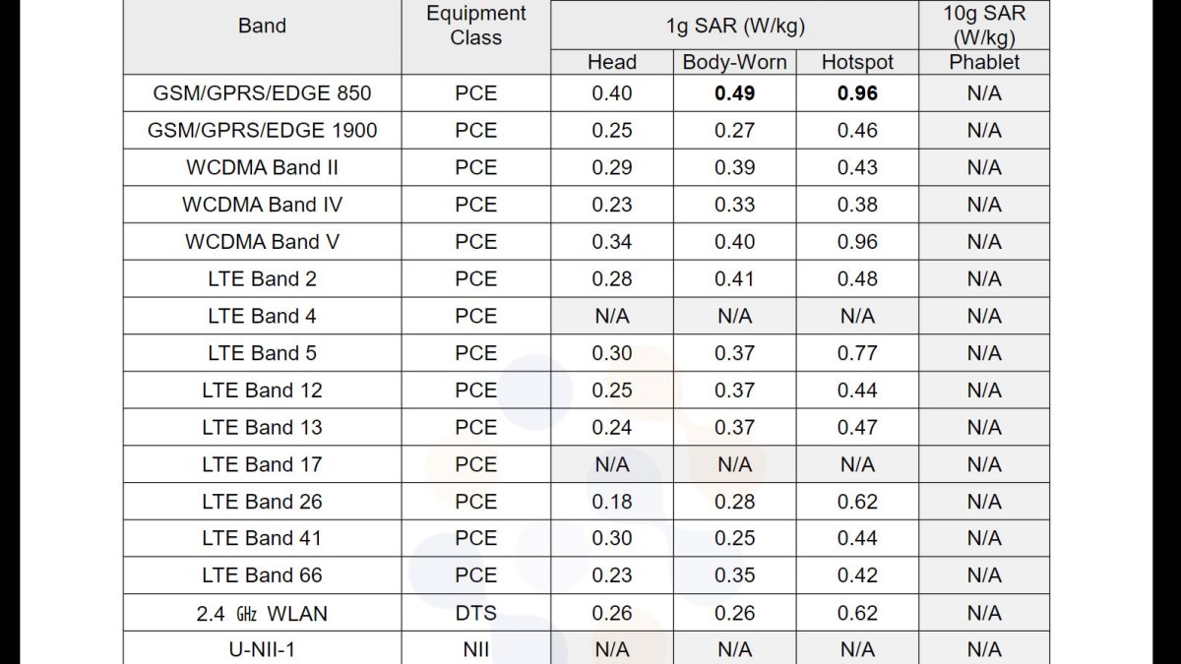
Task: Click the Band column header
Action: click(262, 26)
